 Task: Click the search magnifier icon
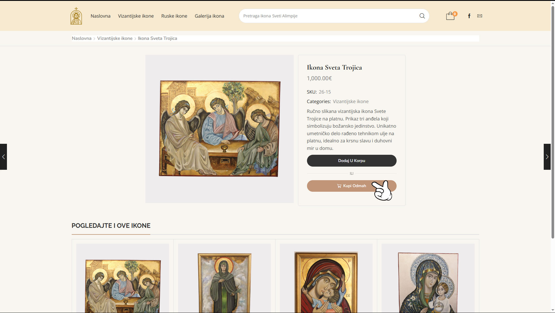pyautogui.click(x=422, y=16)
